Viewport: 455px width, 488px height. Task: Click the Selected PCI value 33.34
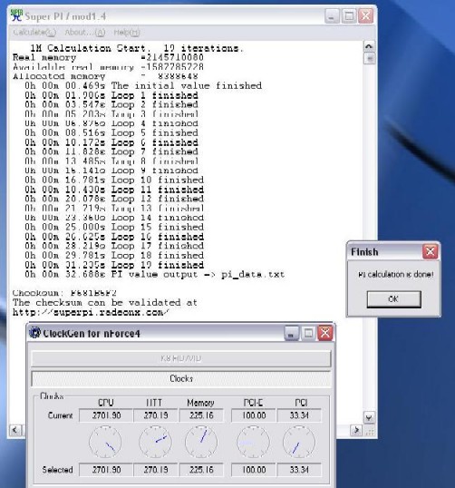299,470
